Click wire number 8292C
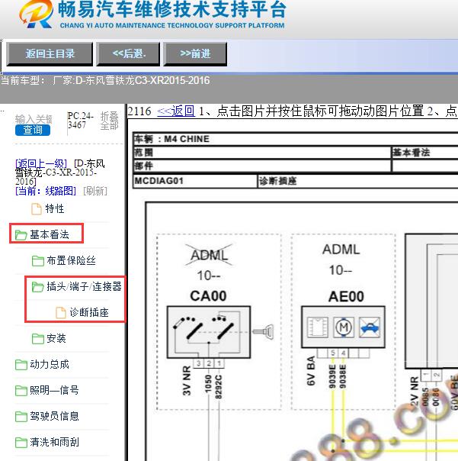Screen dimensions: 458x461 coord(218,387)
